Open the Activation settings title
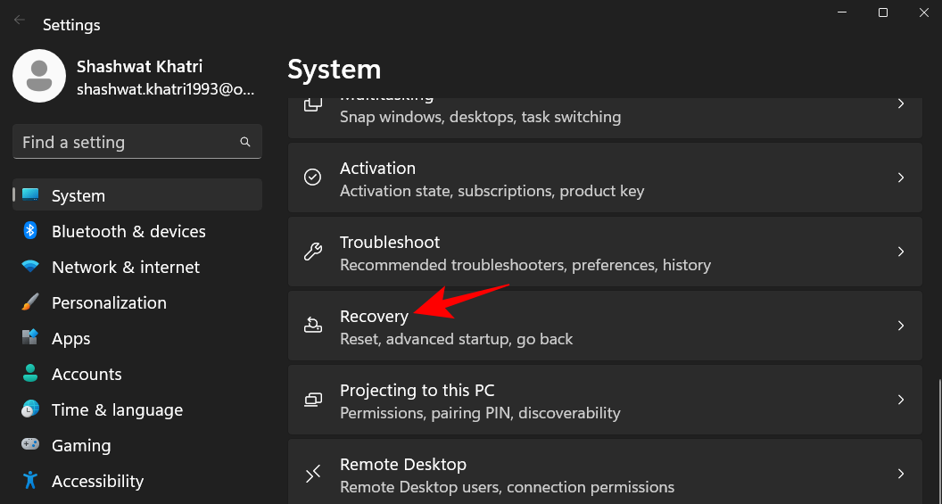This screenshot has width=942, height=504. (x=377, y=168)
